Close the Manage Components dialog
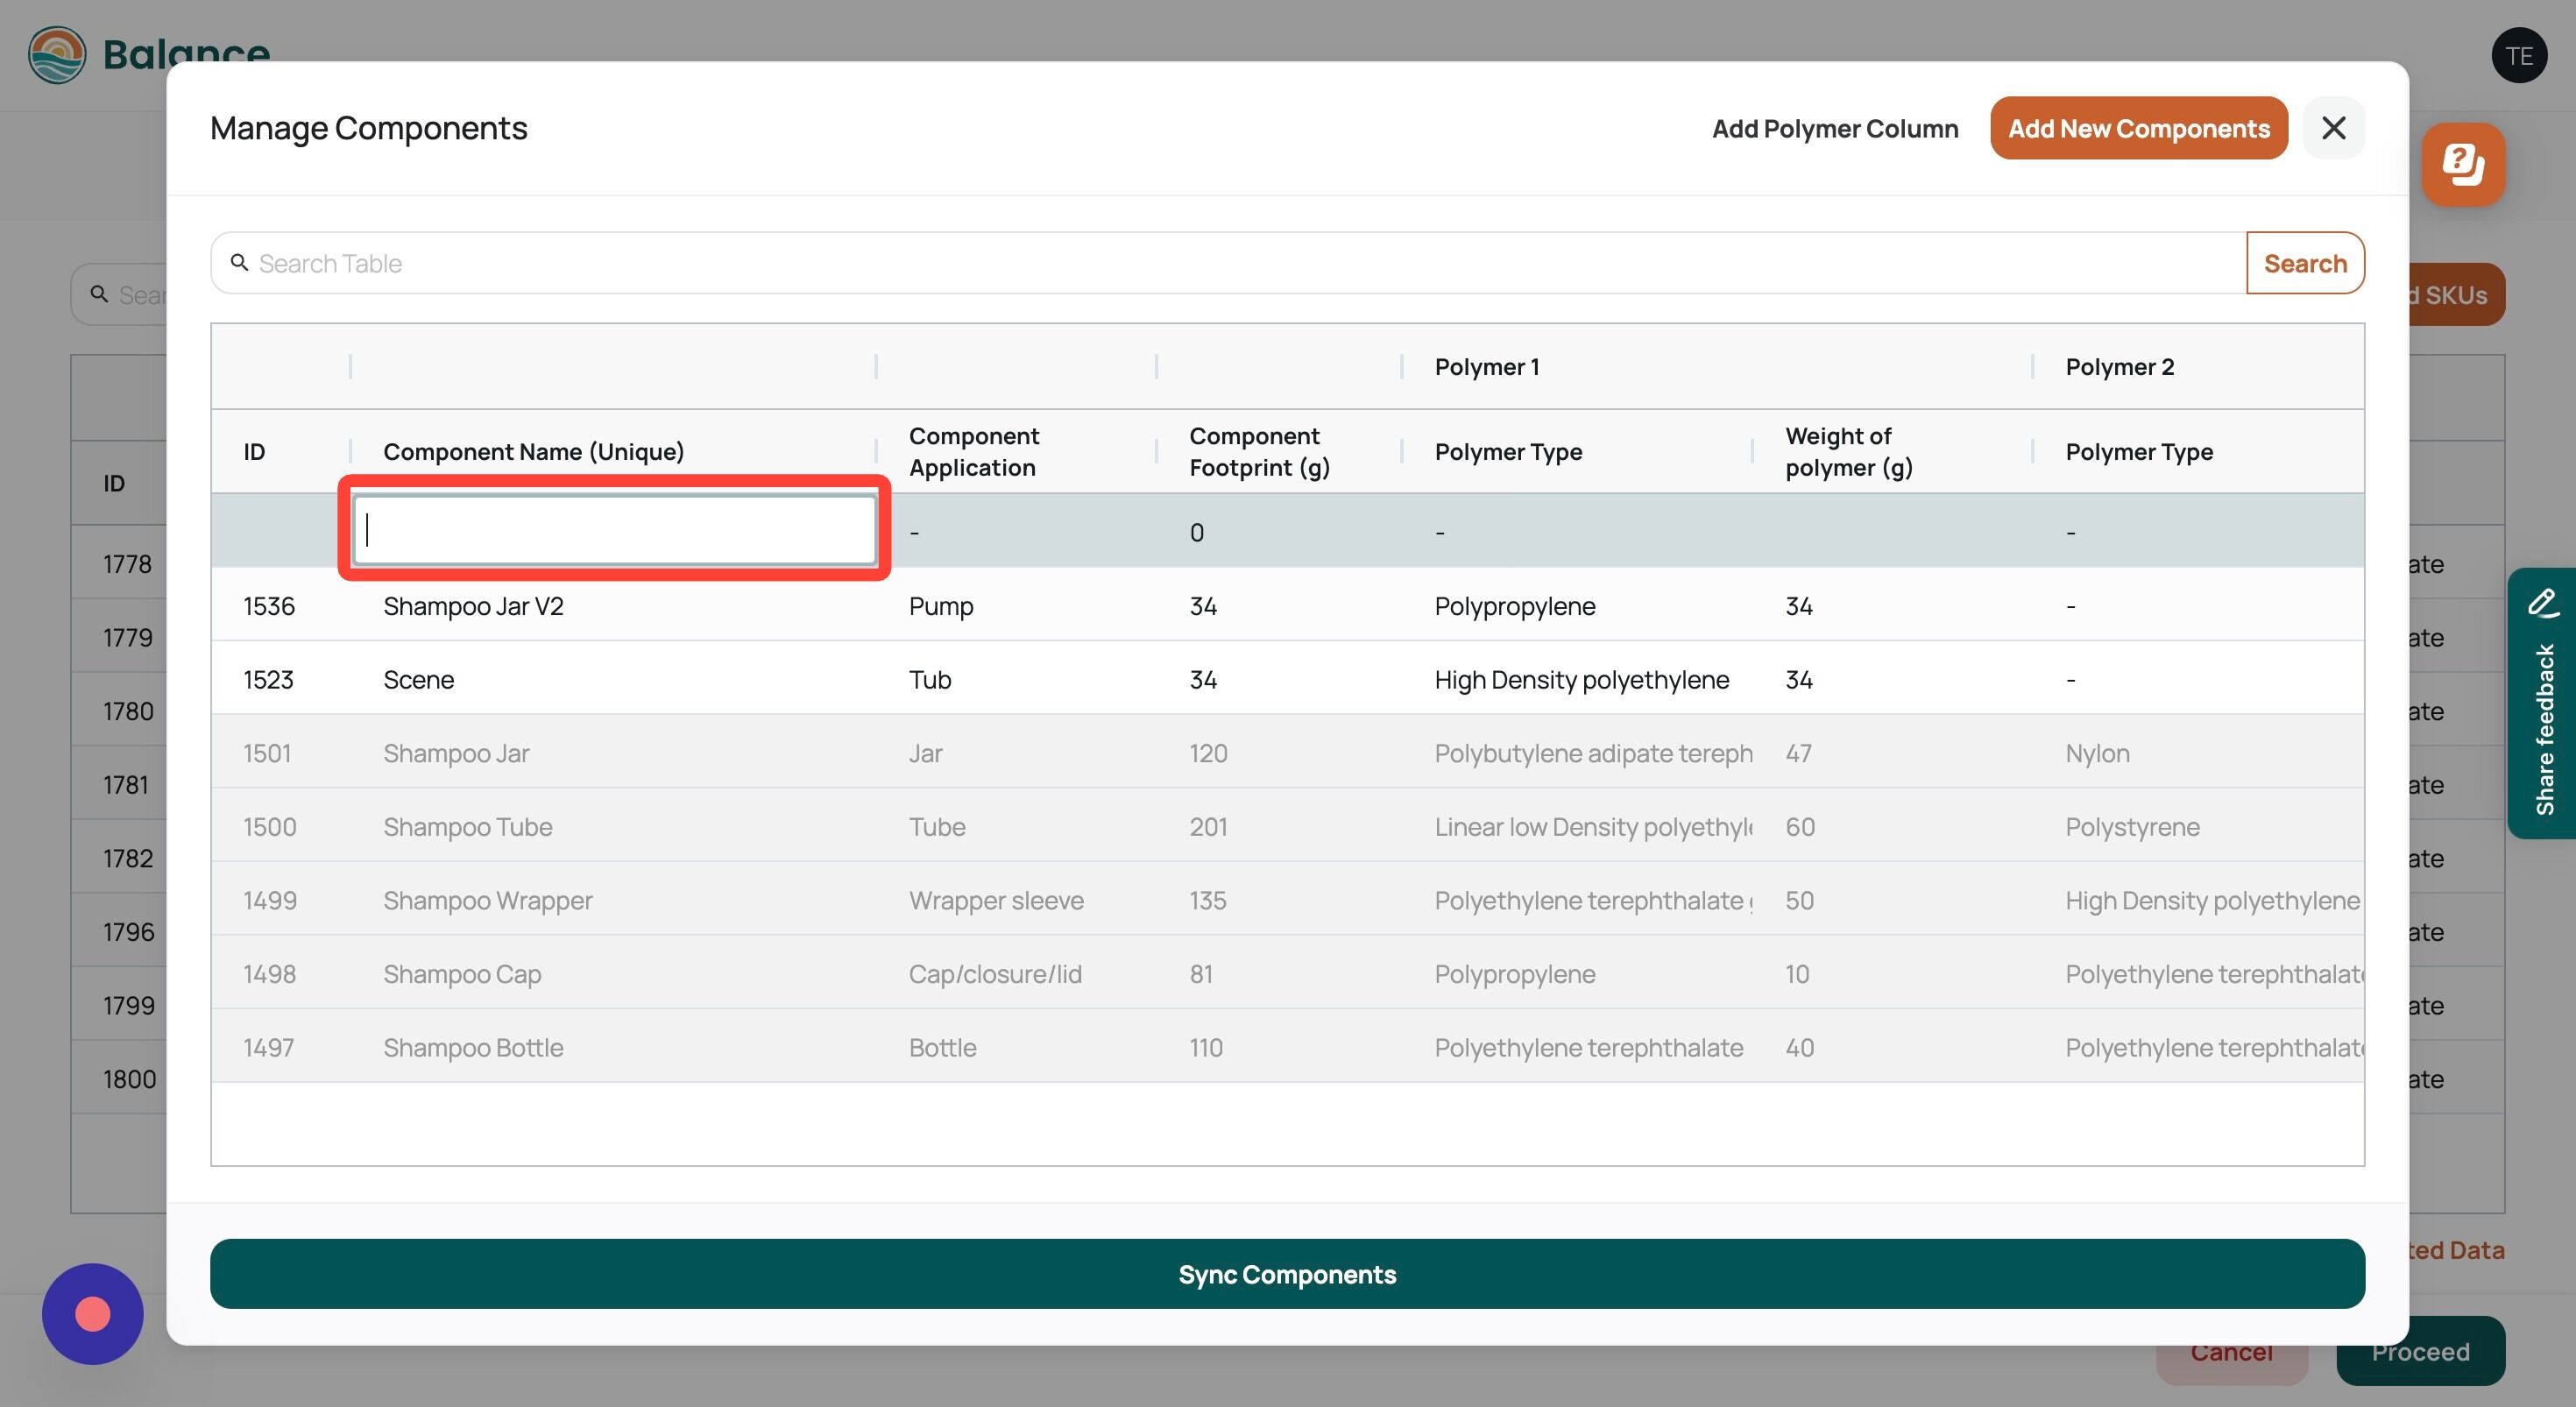Image resolution: width=2576 pixels, height=1407 pixels. pos(2333,128)
